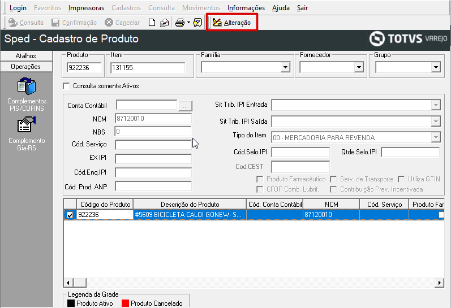The height and width of the screenshot is (308, 451).
Task: Toggle Serv. de Transporte checkbox
Action: tap(333, 179)
